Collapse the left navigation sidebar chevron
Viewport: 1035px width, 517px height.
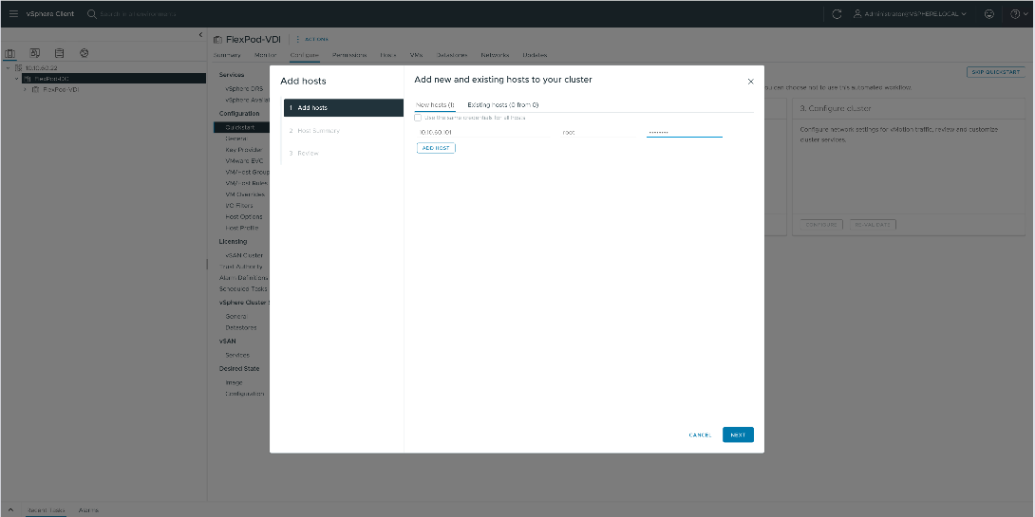click(200, 35)
